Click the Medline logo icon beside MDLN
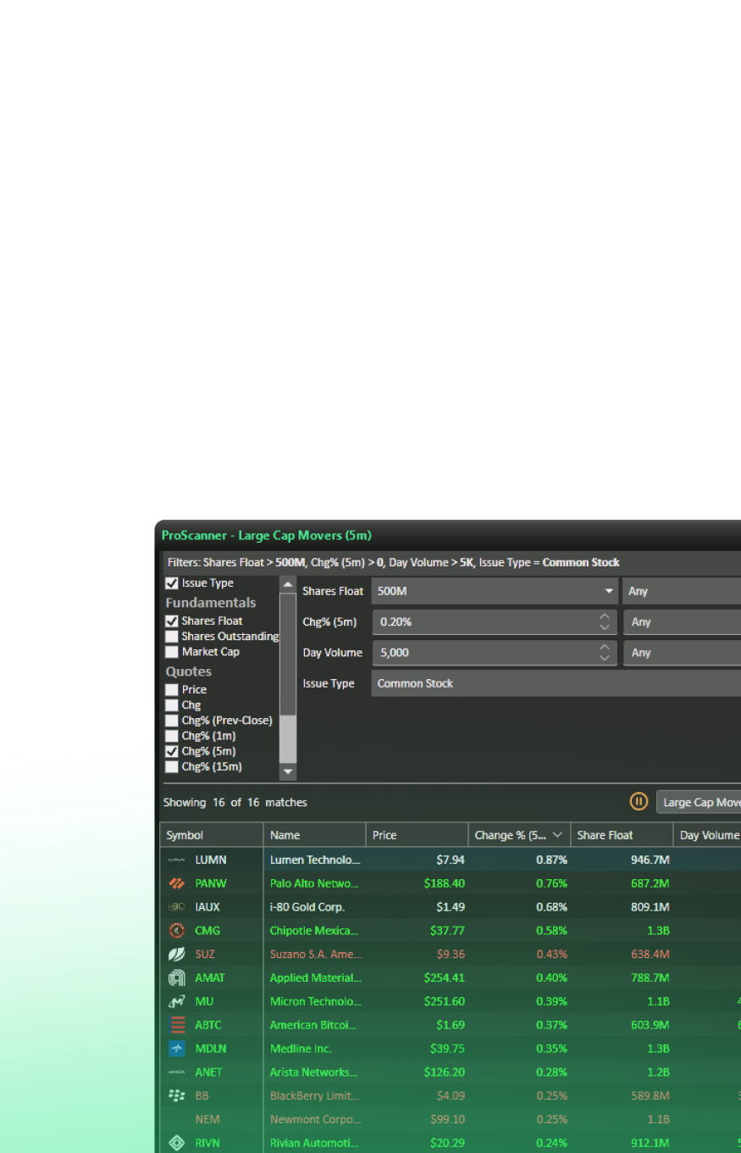This screenshot has width=741, height=1153. tap(177, 1049)
